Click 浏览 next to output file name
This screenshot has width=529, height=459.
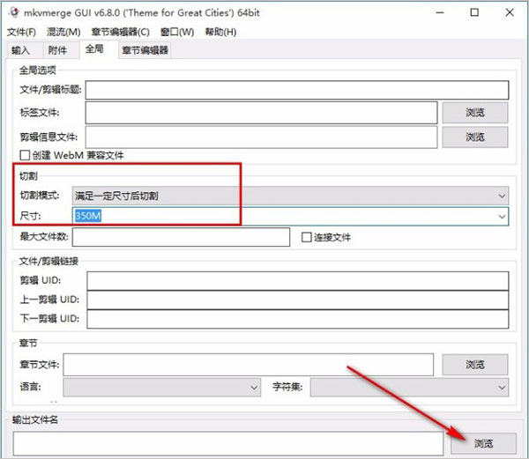click(483, 443)
